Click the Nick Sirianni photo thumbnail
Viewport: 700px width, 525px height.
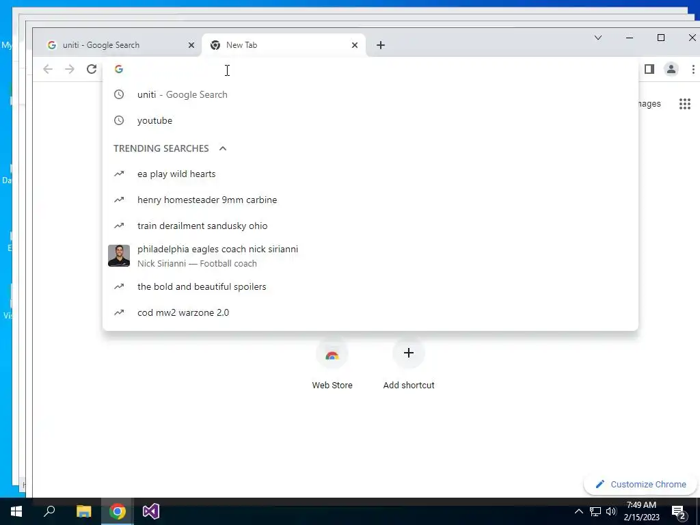point(119,256)
